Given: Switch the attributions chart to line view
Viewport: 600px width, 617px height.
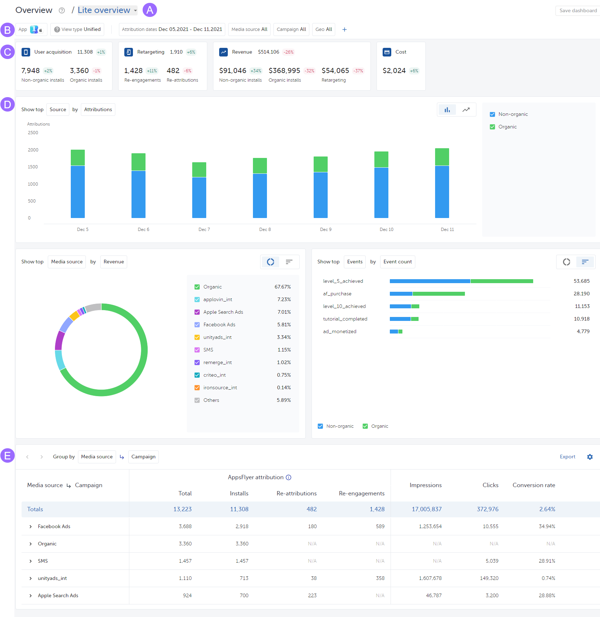Looking at the screenshot, I should pos(466,109).
